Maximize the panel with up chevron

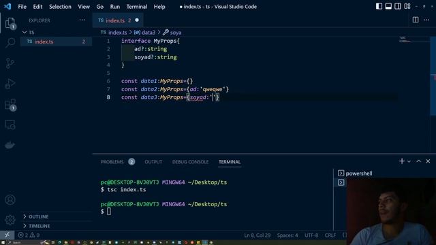coord(418,161)
